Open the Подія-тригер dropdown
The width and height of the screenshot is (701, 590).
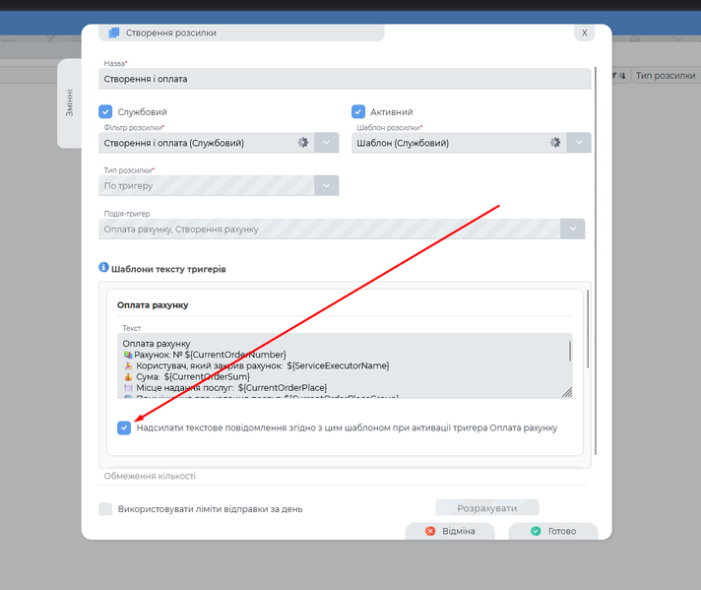coord(572,229)
